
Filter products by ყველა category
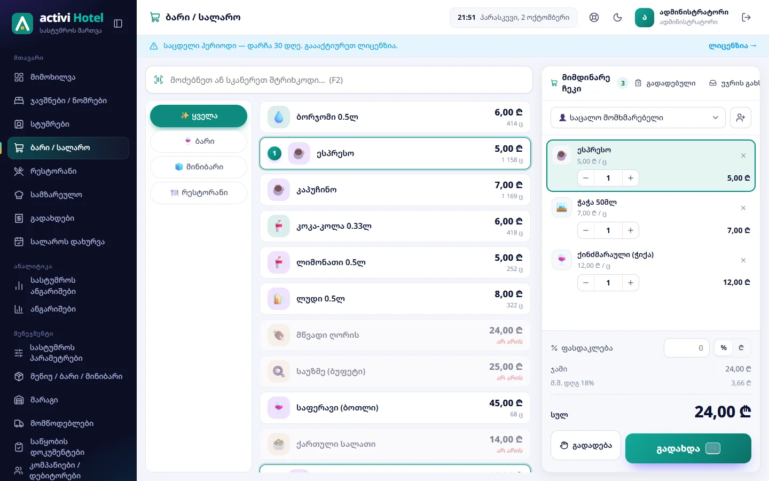199,116
